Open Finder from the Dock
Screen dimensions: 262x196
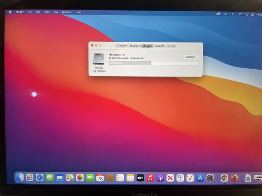pyautogui.click(x=20, y=177)
